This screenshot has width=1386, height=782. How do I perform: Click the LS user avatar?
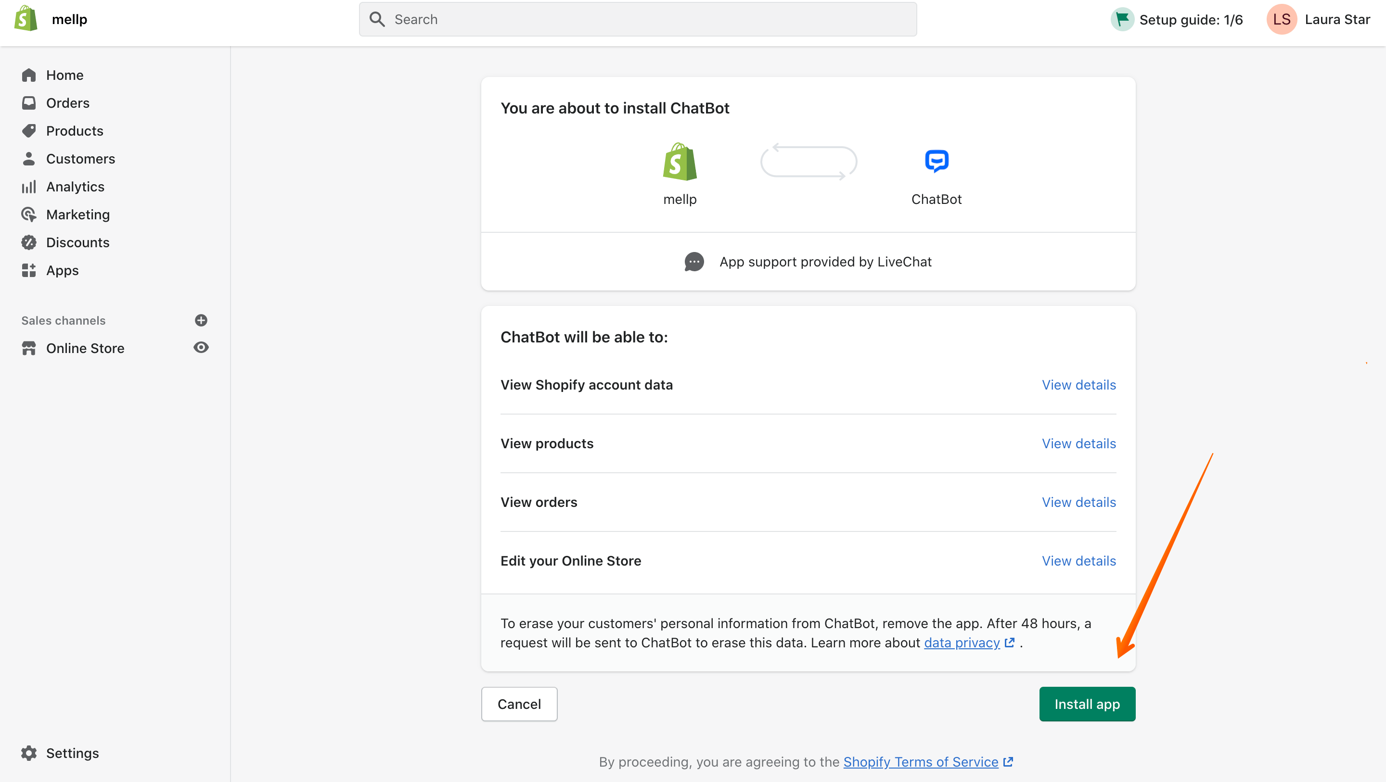tap(1282, 19)
